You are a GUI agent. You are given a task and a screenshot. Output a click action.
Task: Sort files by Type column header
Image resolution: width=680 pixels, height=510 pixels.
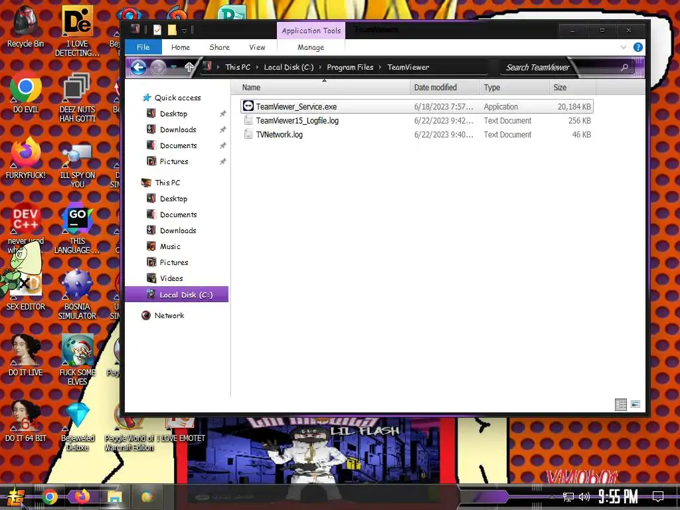coord(515,87)
